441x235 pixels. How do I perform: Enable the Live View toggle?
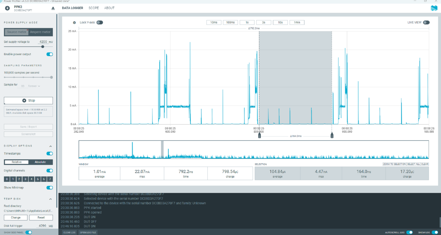[426, 22]
